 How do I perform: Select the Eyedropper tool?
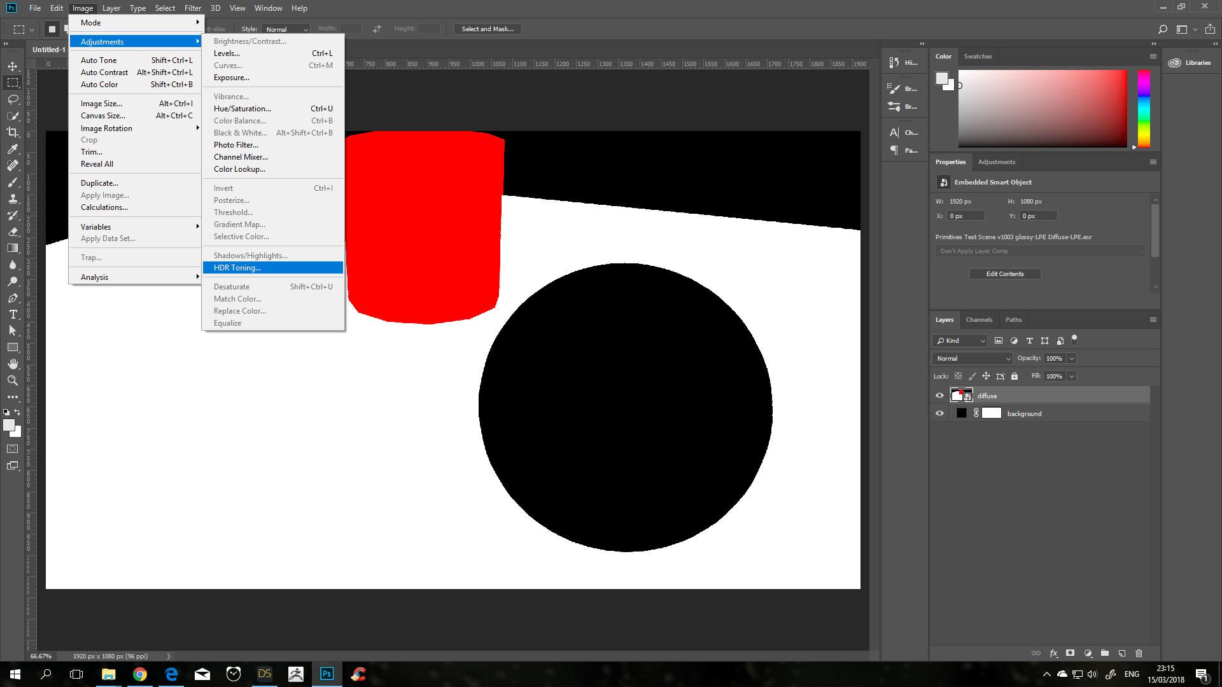[13, 149]
